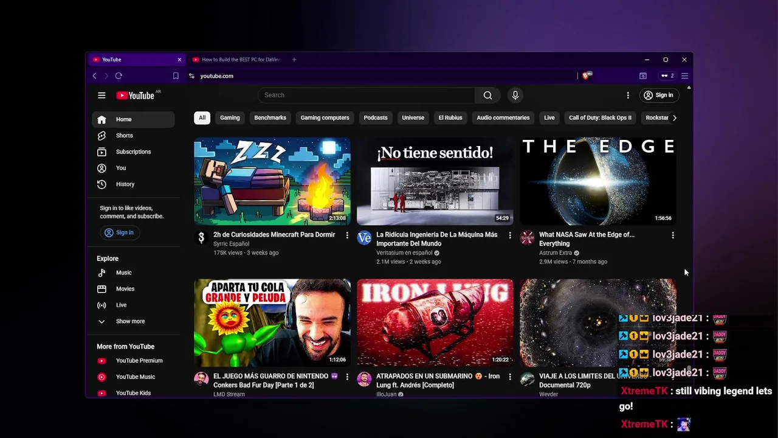Play the APARTA TU COLA thumbnail video
Viewport: 778px width, 438px height.
[272, 323]
